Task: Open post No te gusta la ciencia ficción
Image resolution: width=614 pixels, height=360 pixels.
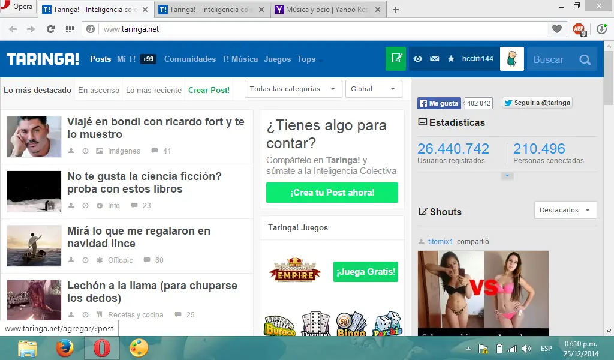Action: click(144, 182)
